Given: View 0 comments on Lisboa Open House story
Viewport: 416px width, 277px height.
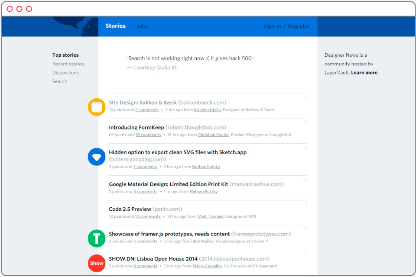Looking at the screenshot, I should (x=145, y=266).
